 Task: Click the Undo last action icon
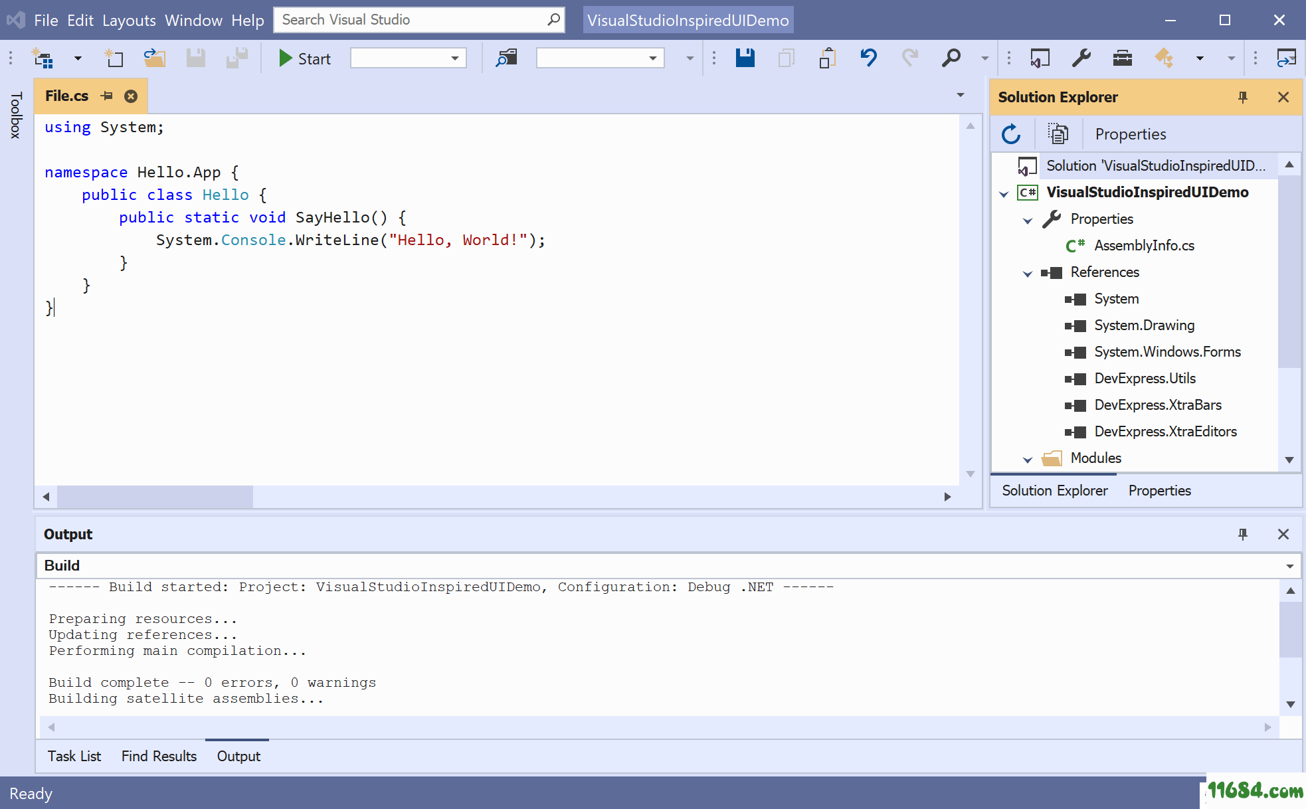coord(868,59)
